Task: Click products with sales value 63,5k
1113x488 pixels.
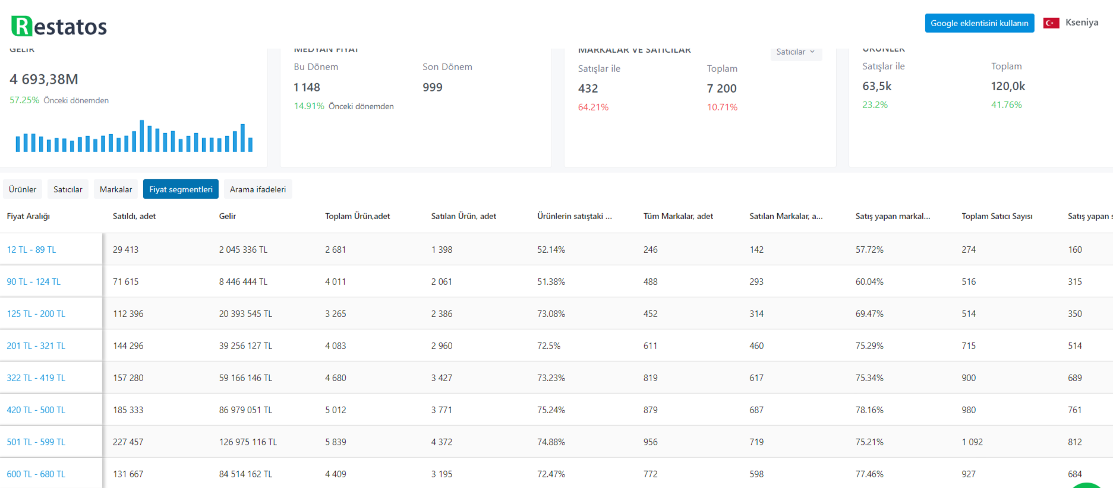Action: 876,86
